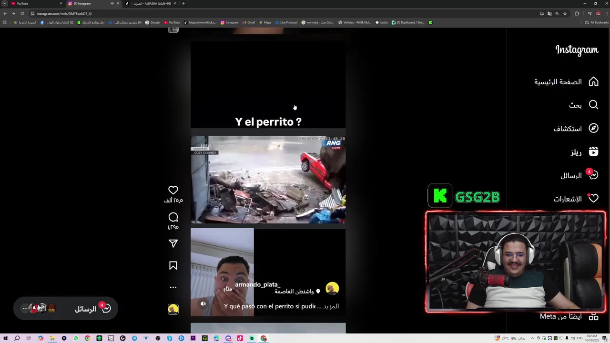The width and height of the screenshot is (610, 343).
Task: Click the compass explore icon
Action: pos(593,128)
